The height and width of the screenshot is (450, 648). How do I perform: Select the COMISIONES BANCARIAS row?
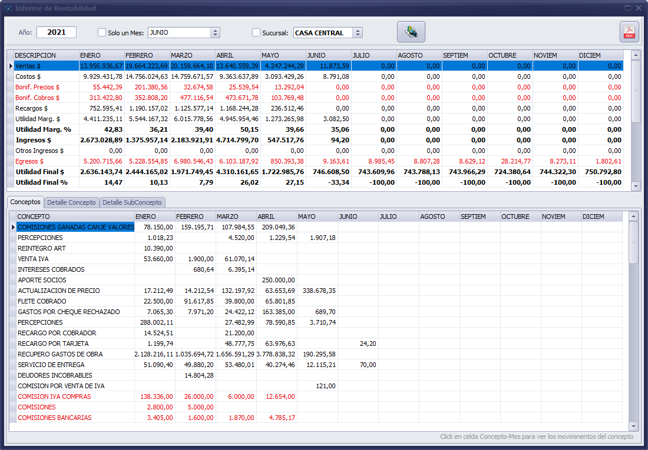[54, 418]
